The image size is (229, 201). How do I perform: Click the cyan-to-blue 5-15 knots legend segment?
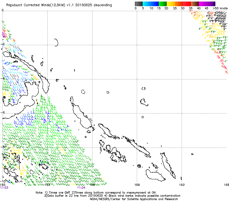(151, 4)
